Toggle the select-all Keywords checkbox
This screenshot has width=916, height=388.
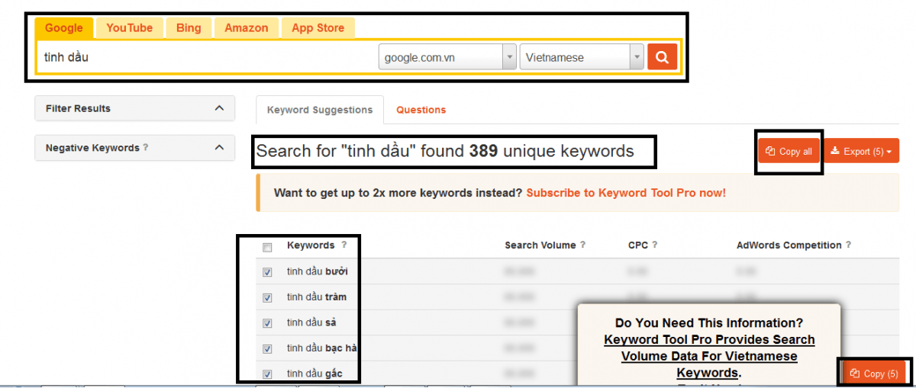[267, 247]
